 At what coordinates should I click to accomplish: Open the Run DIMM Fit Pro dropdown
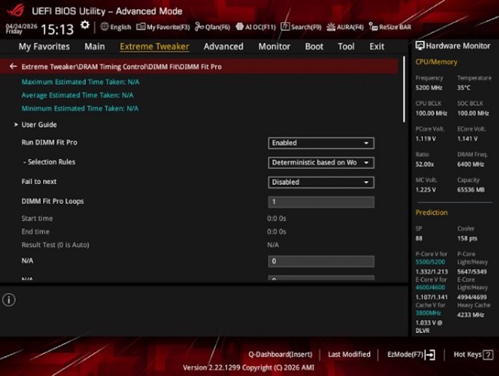pos(321,143)
